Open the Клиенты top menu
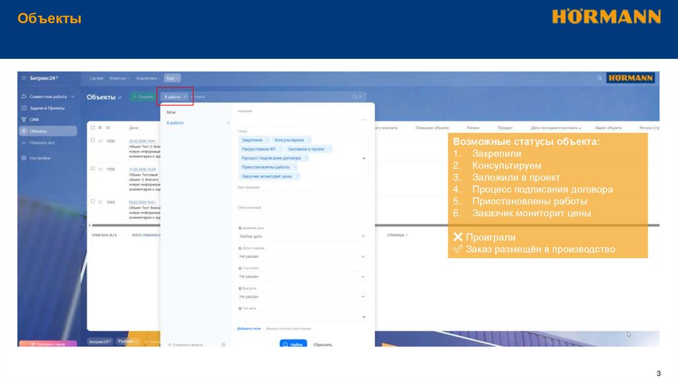The width and height of the screenshot is (678, 380). (x=119, y=78)
